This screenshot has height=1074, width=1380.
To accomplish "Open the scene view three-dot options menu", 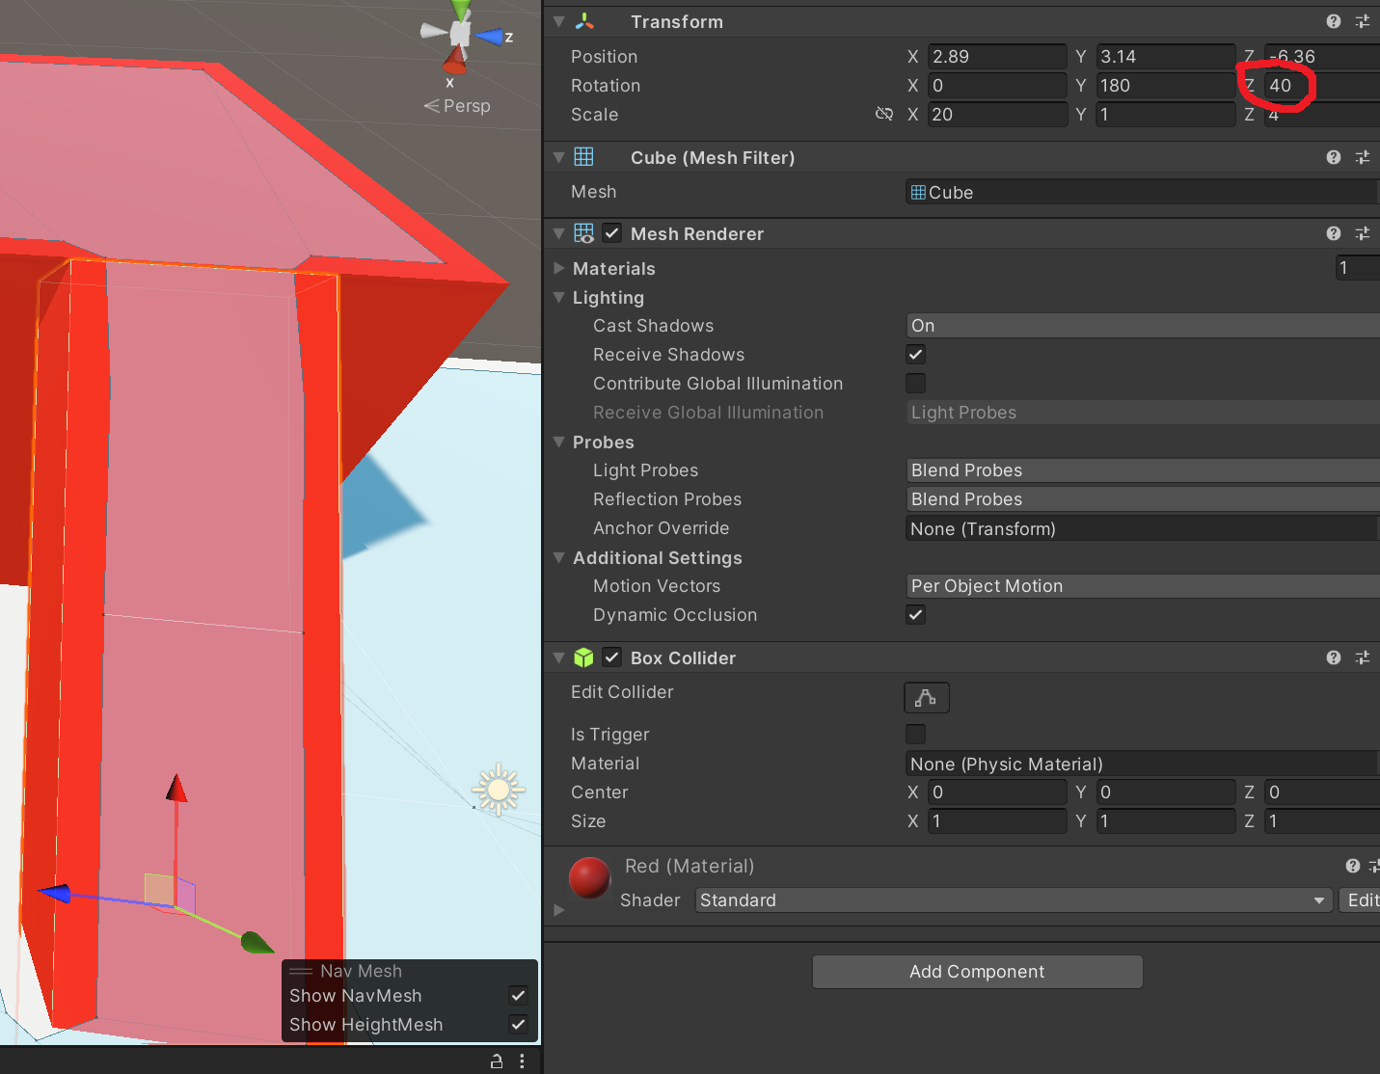I will [x=522, y=1061].
